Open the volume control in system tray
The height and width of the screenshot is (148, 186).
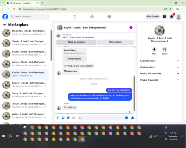pyautogui.click(x=166, y=139)
